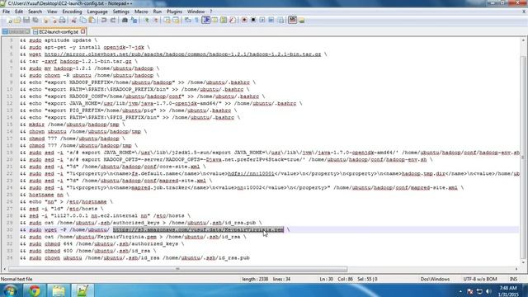Click the Function List toolbar icon
Screen dimensions: 528x297
[233, 20]
